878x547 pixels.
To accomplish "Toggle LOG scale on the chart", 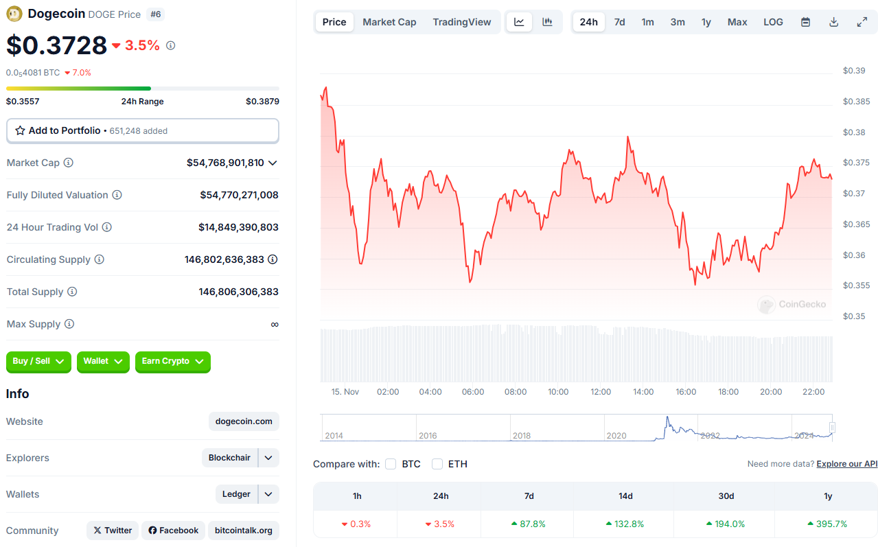I will [773, 22].
